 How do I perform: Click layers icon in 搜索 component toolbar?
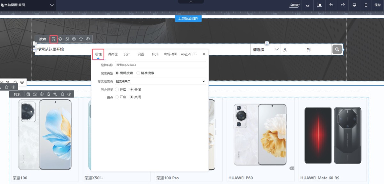(60, 39)
